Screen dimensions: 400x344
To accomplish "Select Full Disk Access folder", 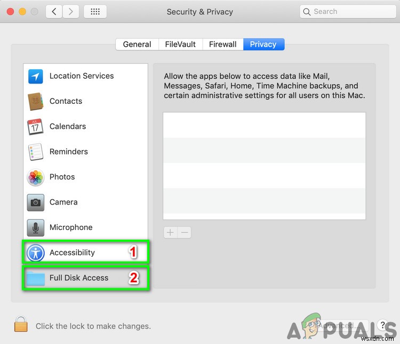I will (x=35, y=279).
